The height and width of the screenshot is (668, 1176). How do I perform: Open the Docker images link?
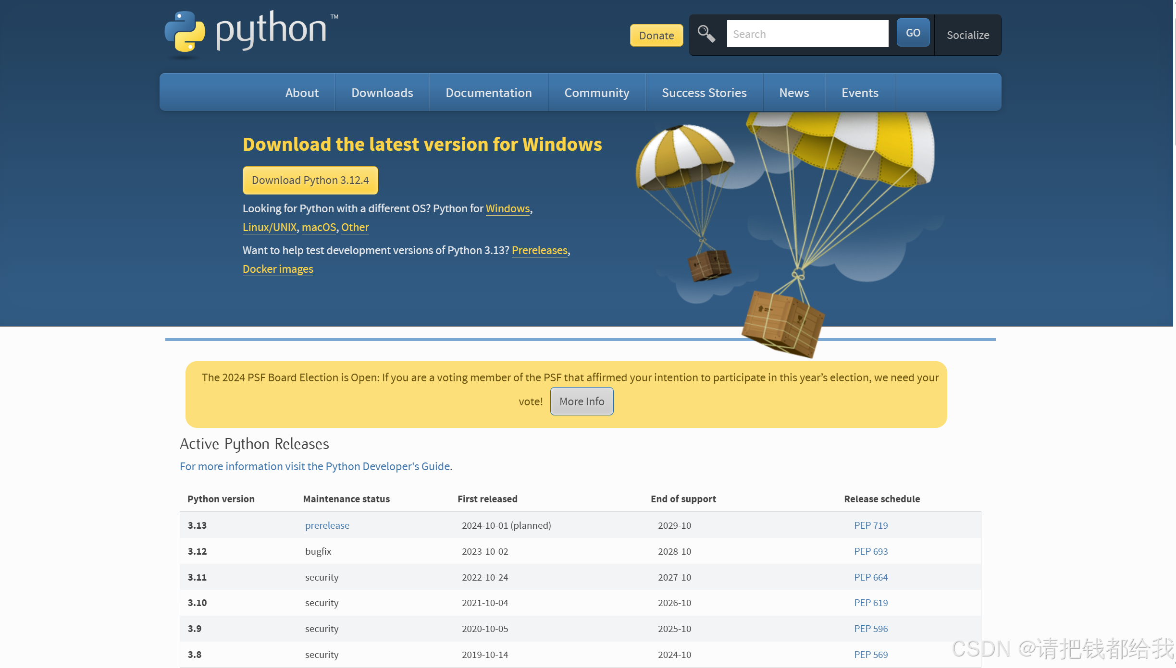coord(278,269)
